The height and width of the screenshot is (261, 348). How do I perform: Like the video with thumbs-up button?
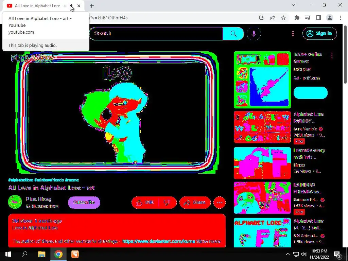[x=145, y=202]
